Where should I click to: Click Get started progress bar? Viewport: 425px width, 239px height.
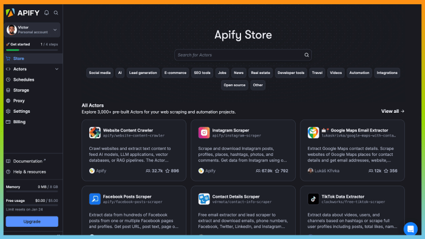(x=32, y=50)
